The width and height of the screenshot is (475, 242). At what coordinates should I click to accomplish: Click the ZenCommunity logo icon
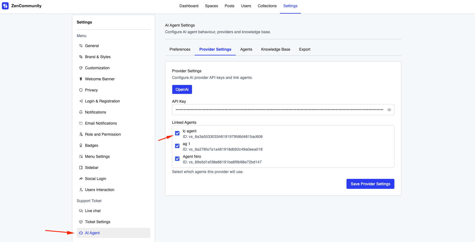[5, 6]
